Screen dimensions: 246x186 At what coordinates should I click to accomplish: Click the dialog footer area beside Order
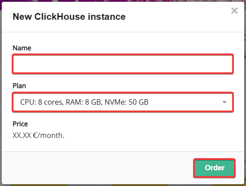97,168
